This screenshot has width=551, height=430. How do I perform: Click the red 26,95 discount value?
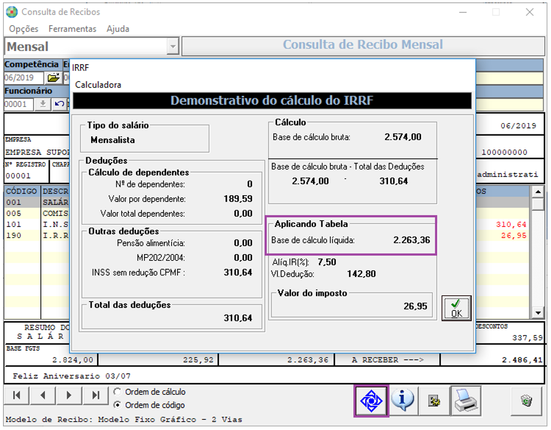point(514,235)
